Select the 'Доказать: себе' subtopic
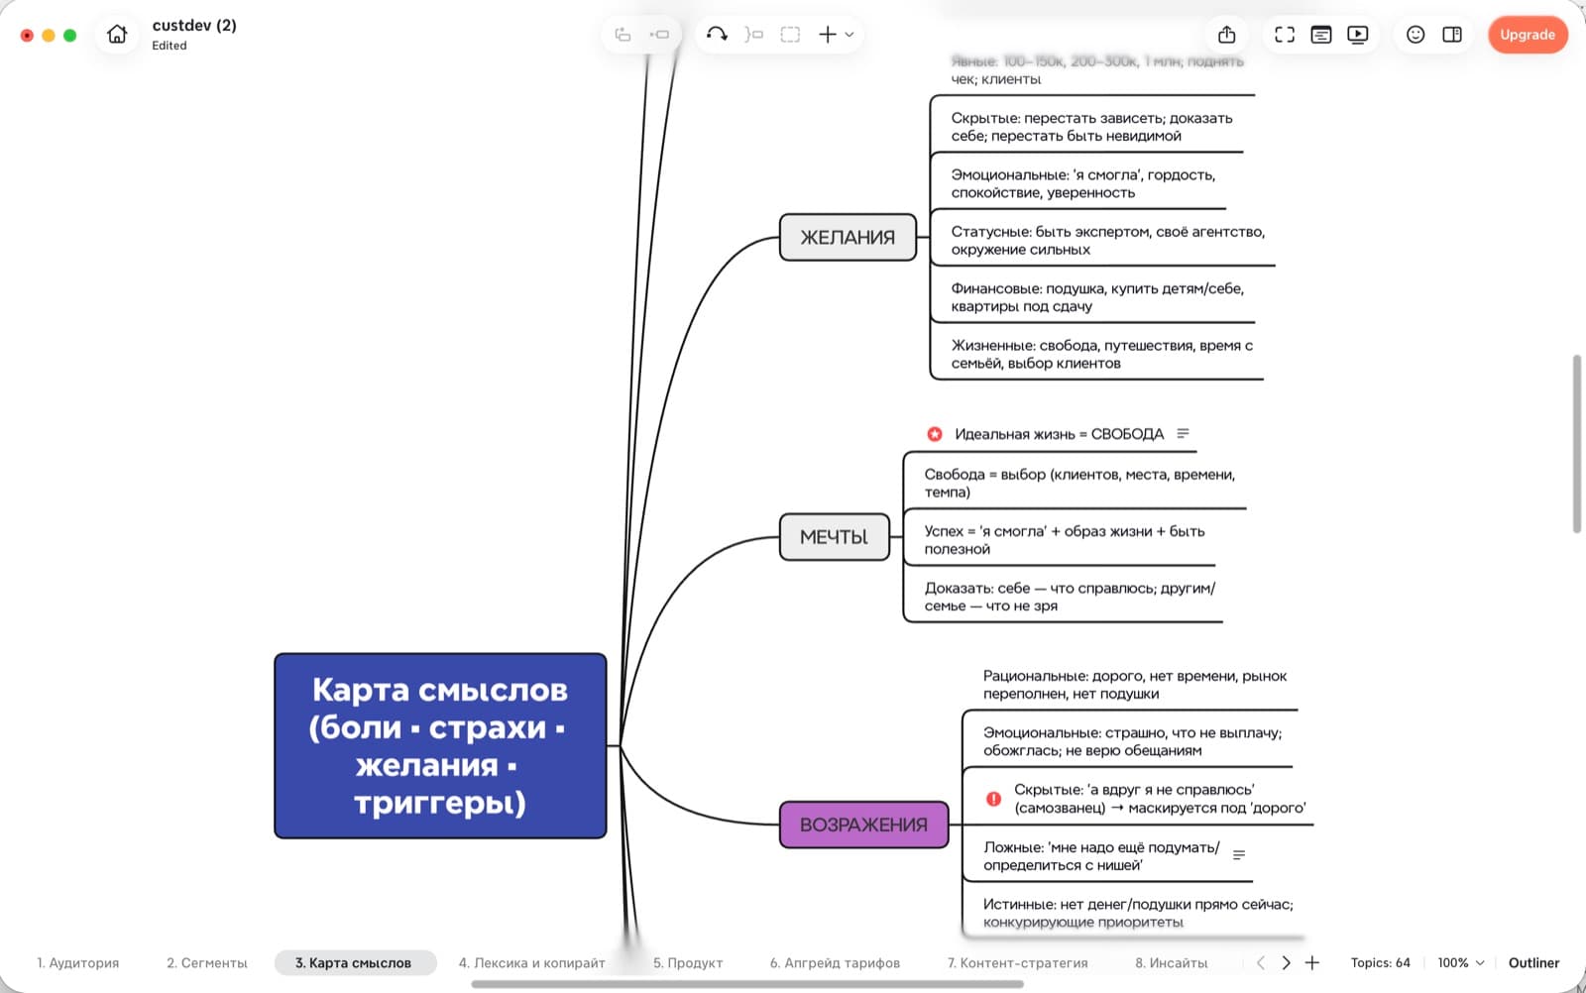The height and width of the screenshot is (993, 1586). tap(1070, 597)
